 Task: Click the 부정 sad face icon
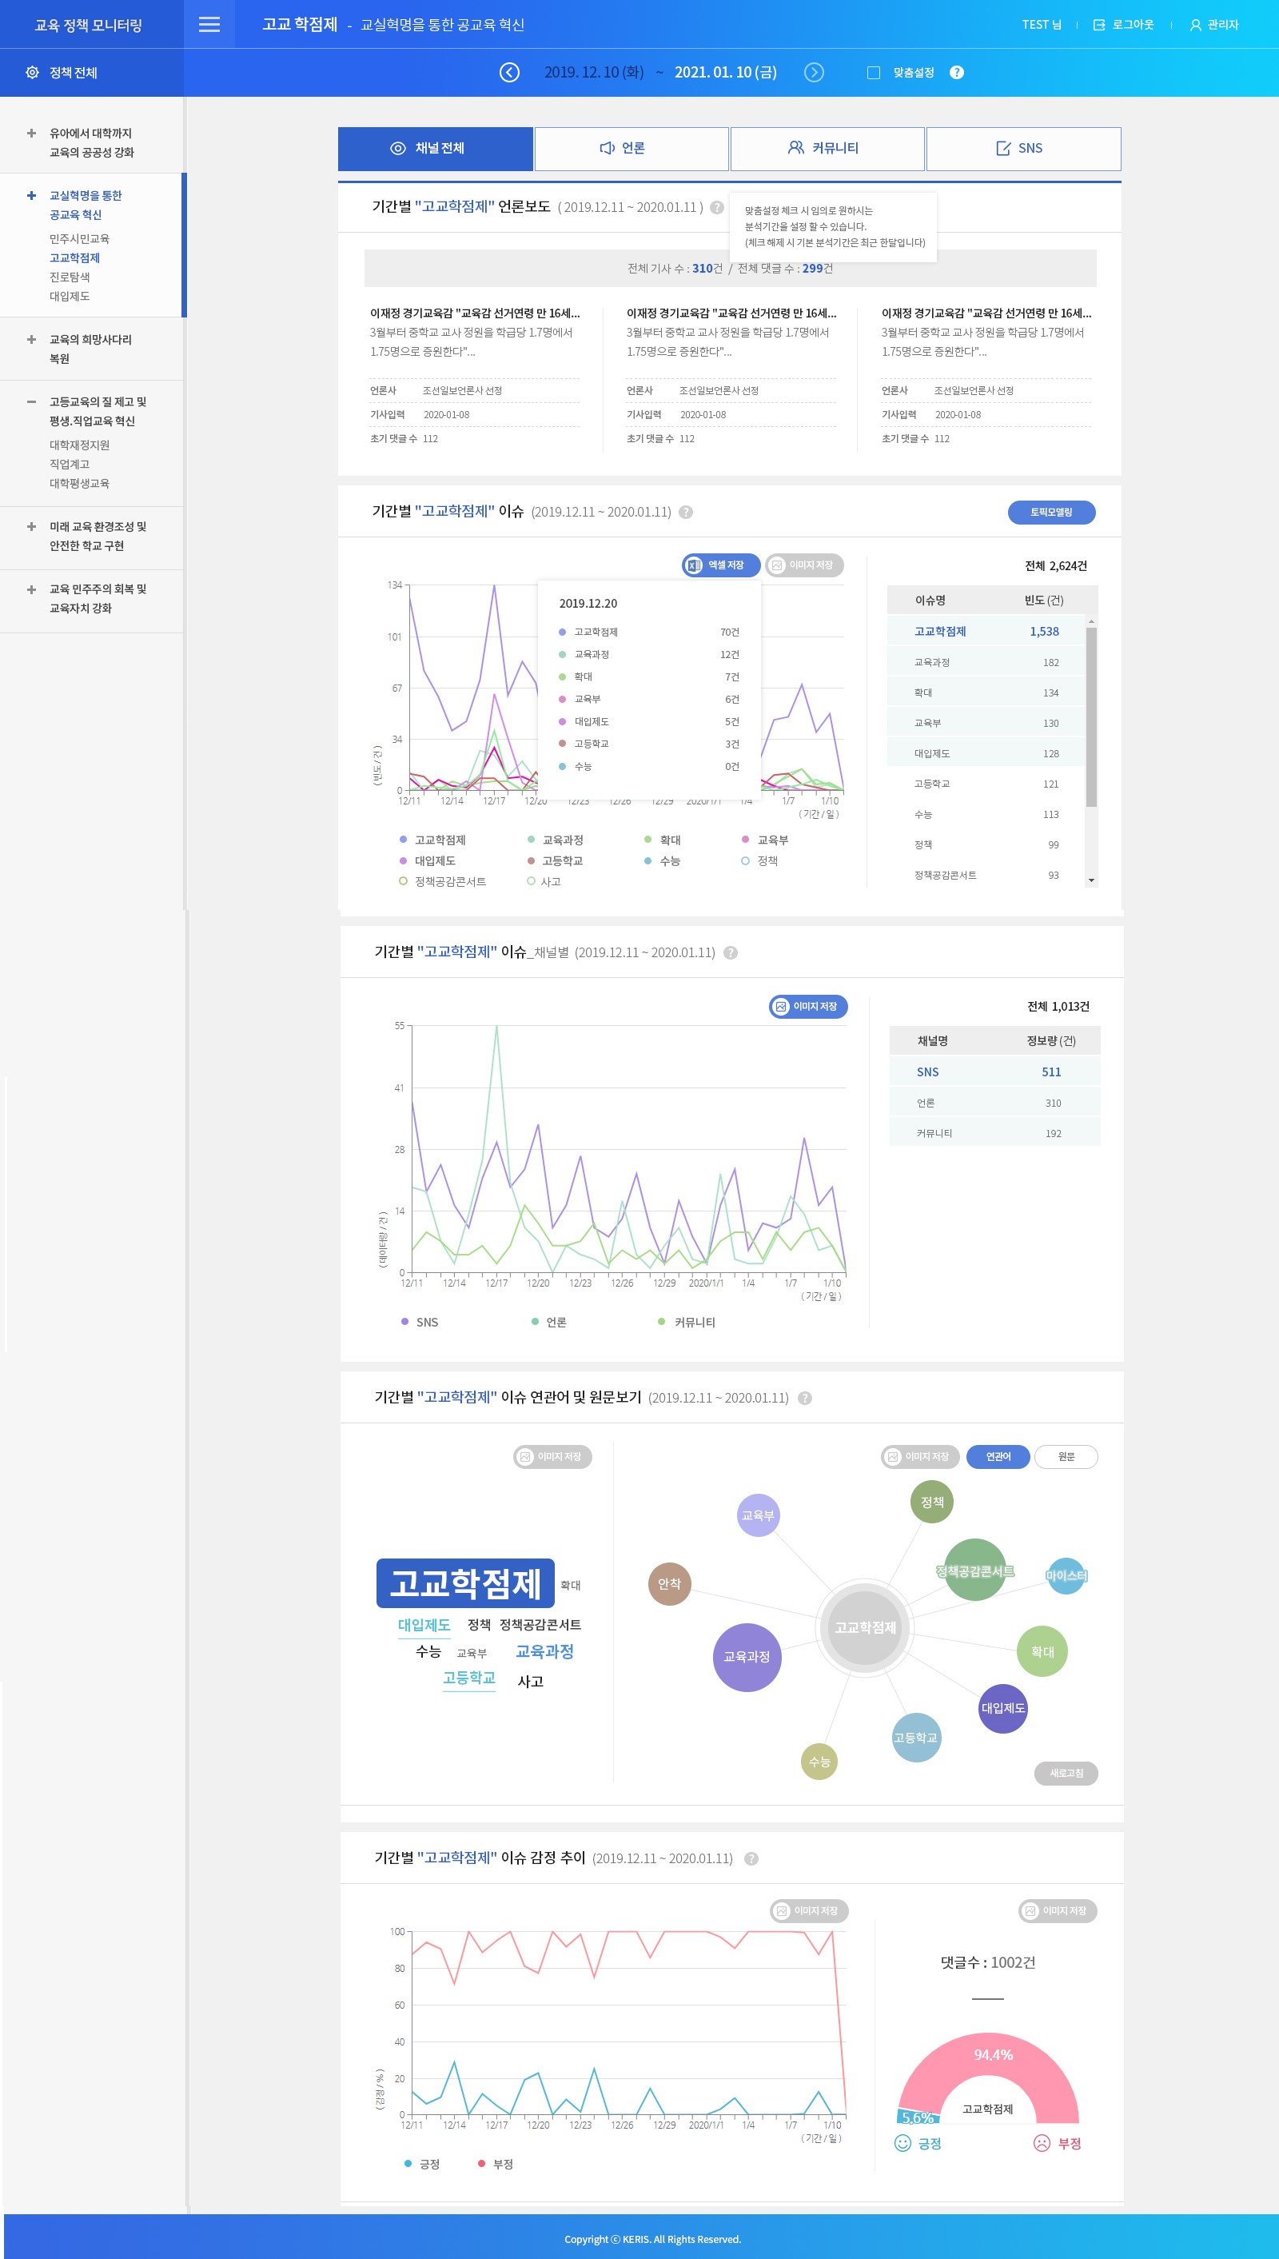point(1042,2143)
